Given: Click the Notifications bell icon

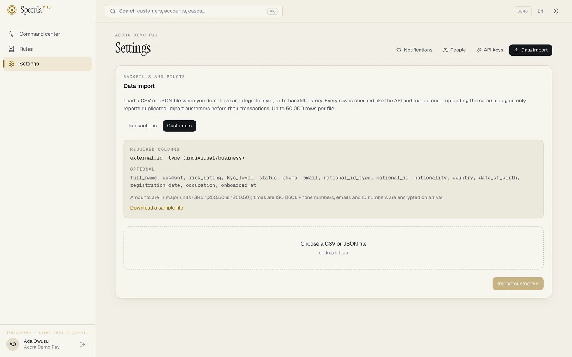Looking at the screenshot, I should (399, 50).
